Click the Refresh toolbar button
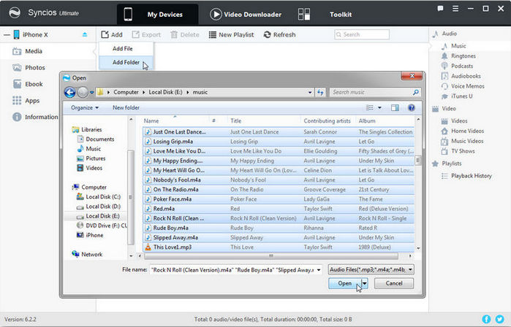 (279, 34)
